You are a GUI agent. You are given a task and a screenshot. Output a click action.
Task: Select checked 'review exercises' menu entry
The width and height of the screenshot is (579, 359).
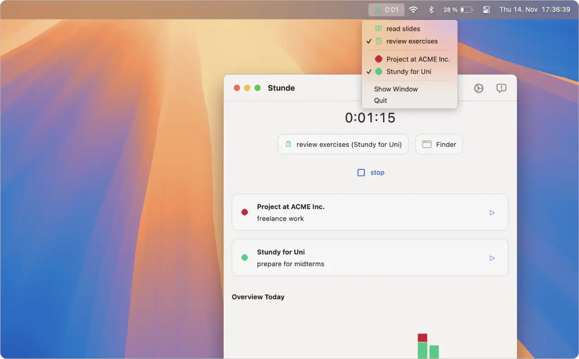pos(410,41)
